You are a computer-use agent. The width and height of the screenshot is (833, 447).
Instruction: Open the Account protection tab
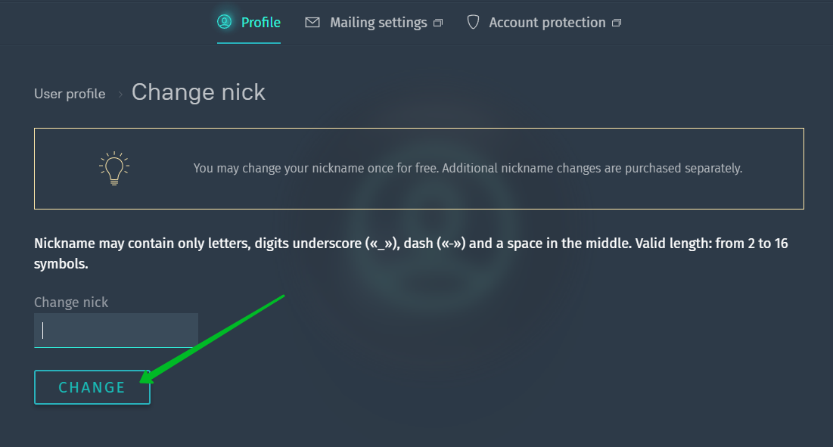(x=547, y=23)
